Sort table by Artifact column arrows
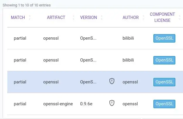183x119 pixels. click(73, 17)
